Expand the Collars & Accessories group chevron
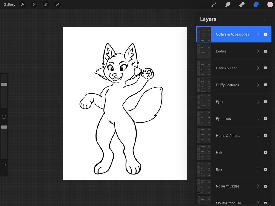Image resolution: width=275 pixels, height=206 pixels. pyautogui.click(x=258, y=34)
